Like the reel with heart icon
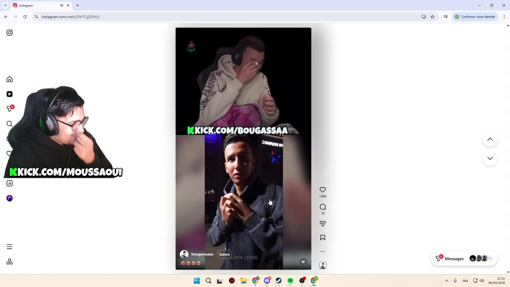 pos(323,190)
